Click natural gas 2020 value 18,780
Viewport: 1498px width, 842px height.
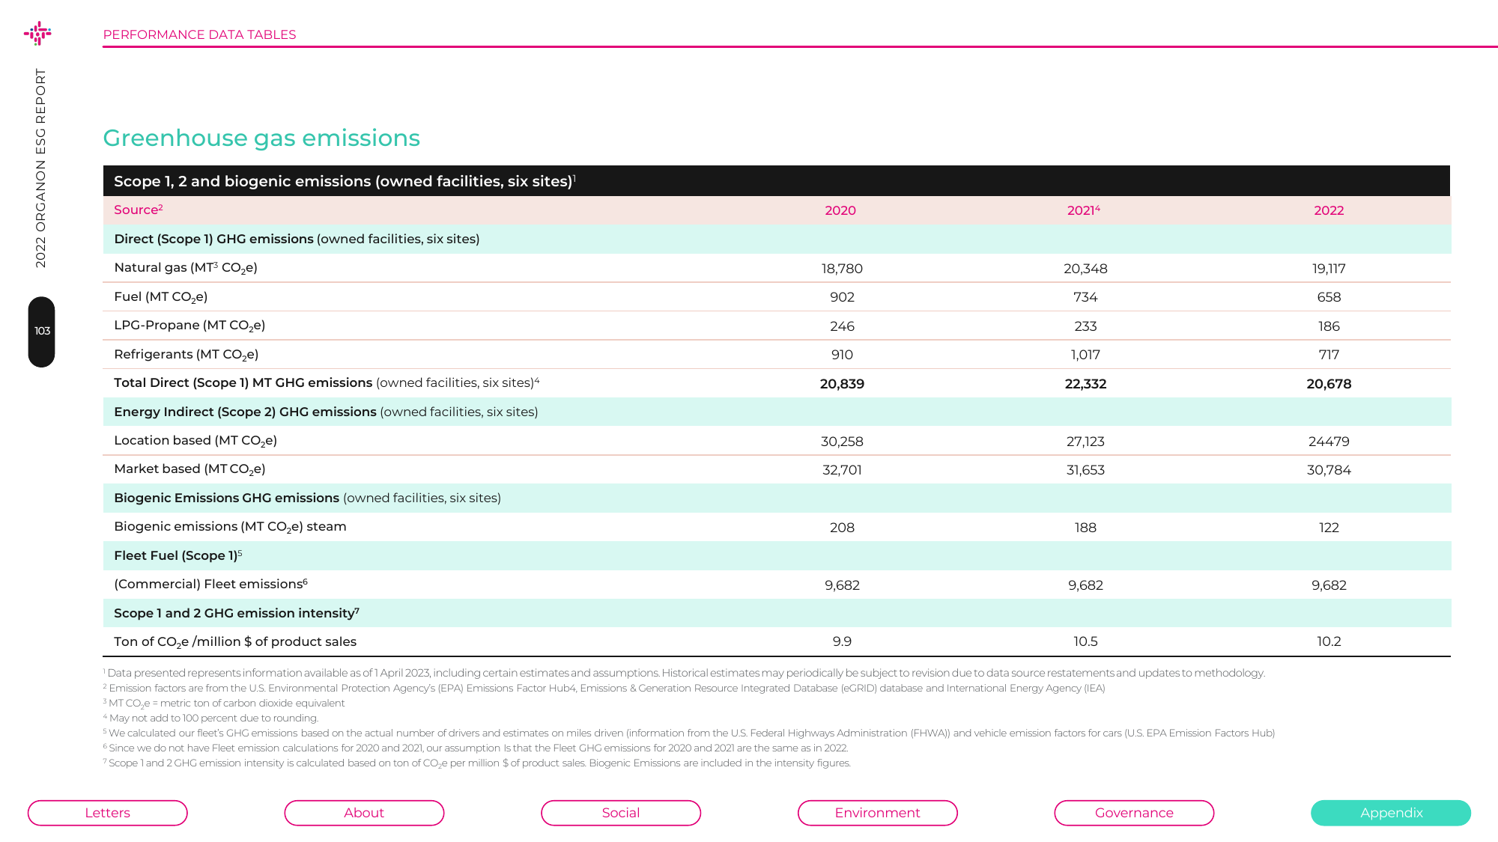pyautogui.click(x=842, y=269)
